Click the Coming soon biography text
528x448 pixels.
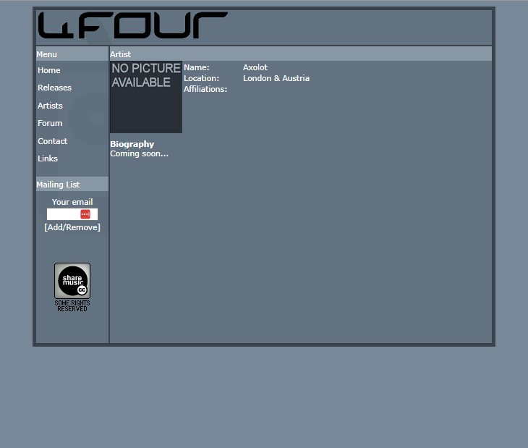[139, 153]
